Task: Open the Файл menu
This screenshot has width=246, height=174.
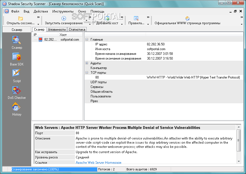Action: point(15,11)
